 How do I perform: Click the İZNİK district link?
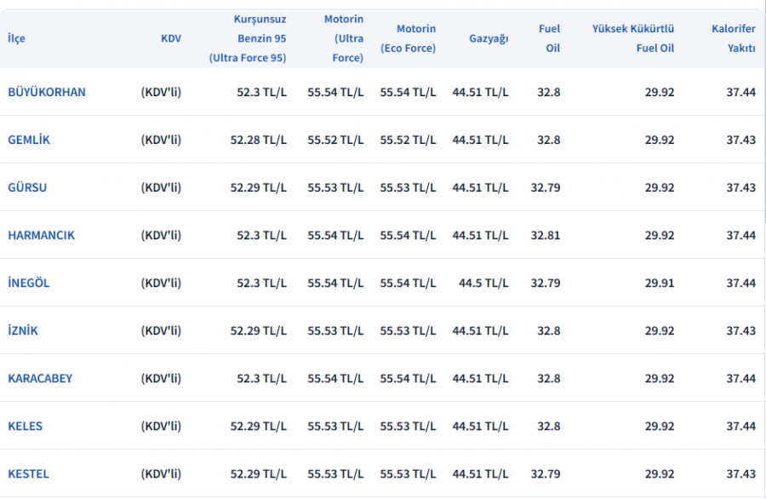(x=22, y=330)
